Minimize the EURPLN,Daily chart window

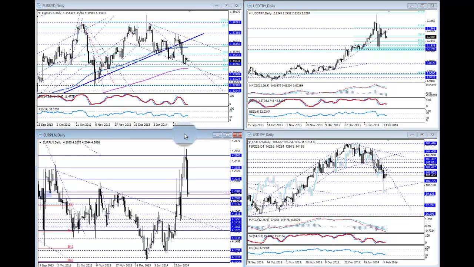coord(217,135)
